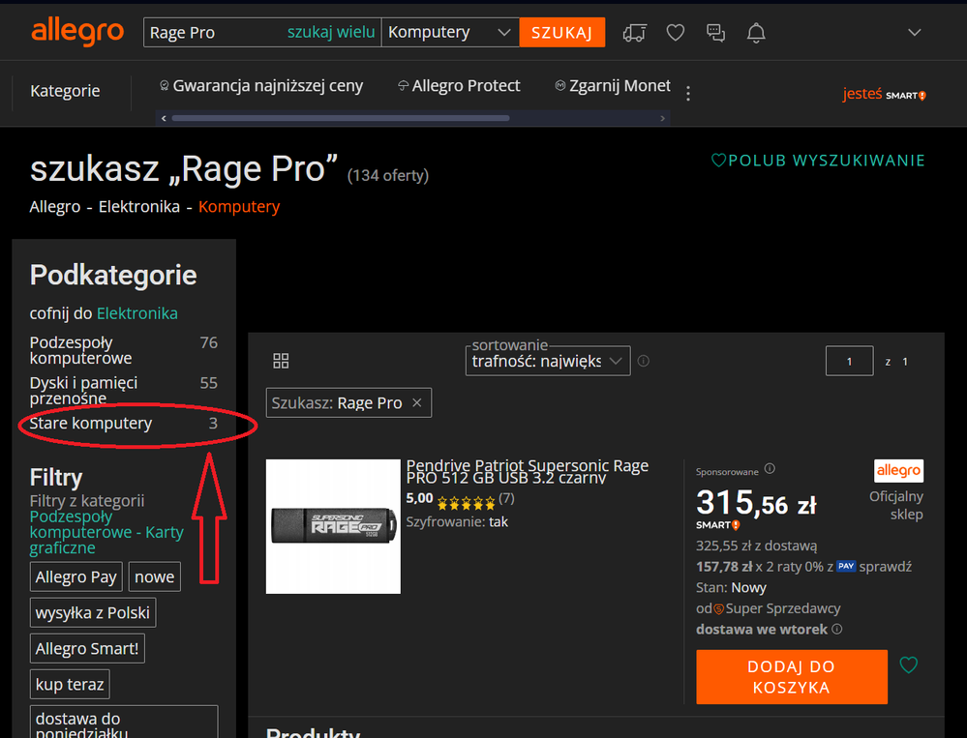Open the Allegro homepage logo
Screen dimensions: 967x738
click(77, 32)
